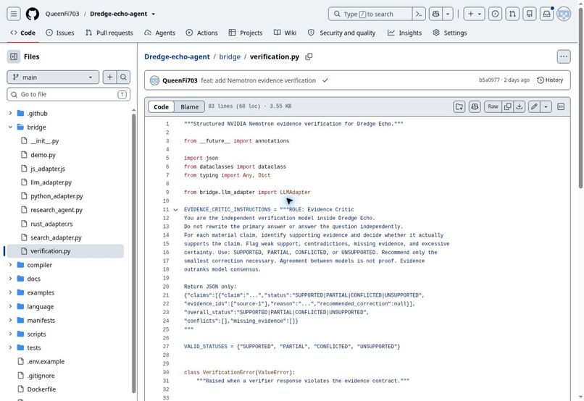Image resolution: width=584 pixels, height=401 pixels.
Task: Expand the .github folder
Action: tap(10, 113)
